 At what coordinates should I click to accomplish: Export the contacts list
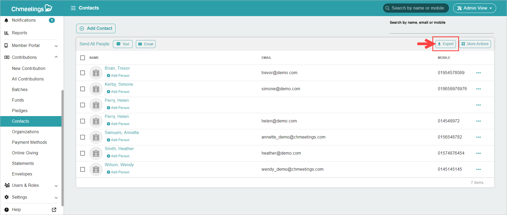pos(446,44)
